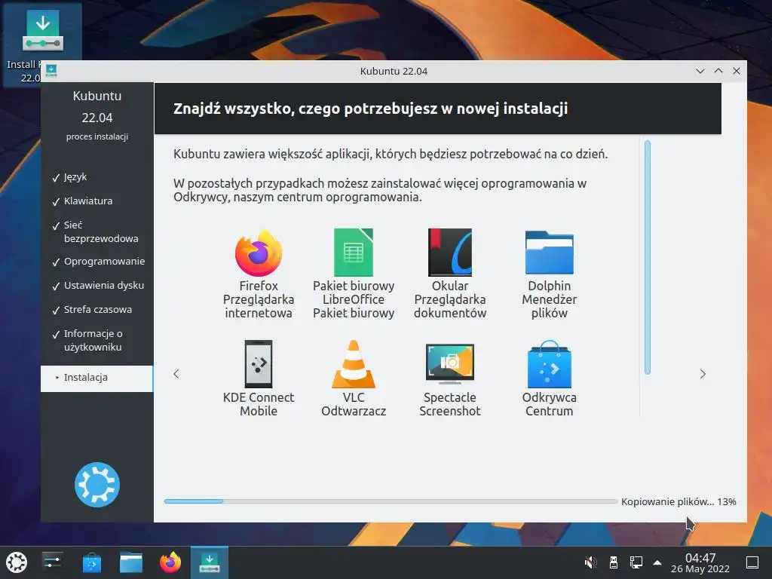This screenshot has height=579, width=772.
Task: Go to the next slide arrow
Action: pyautogui.click(x=703, y=374)
